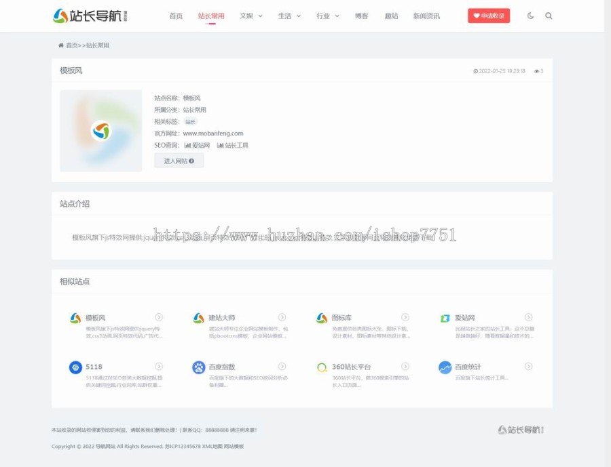Click the footer 站长导航 logo
The image size is (611, 467).
point(521,430)
